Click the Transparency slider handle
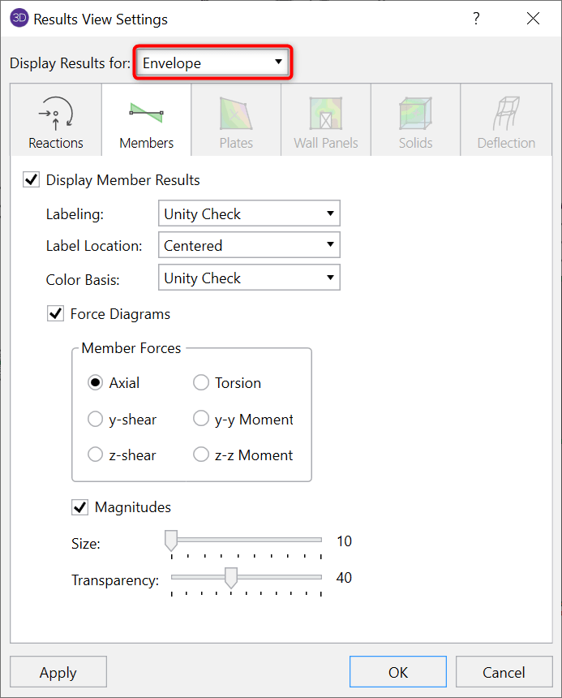The width and height of the screenshot is (562, 698). [x=231, y=578]
